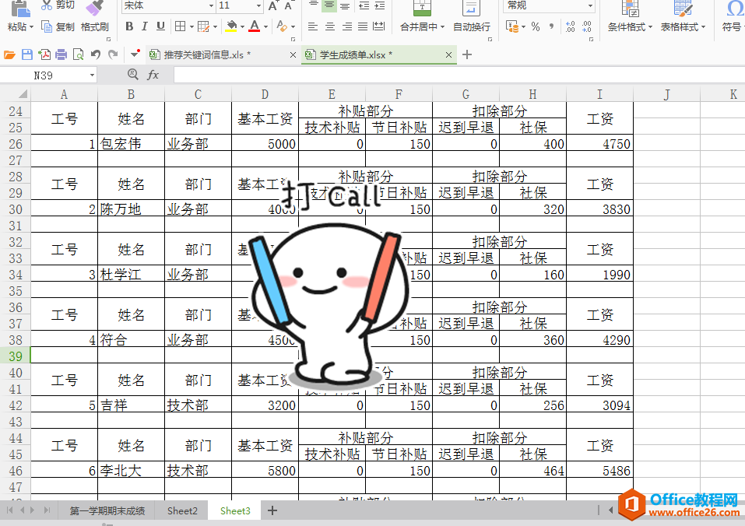The width and height of the screenshot is (745, 526).
Task: Click the increase decimal places icon
Action: coord(571,26)
